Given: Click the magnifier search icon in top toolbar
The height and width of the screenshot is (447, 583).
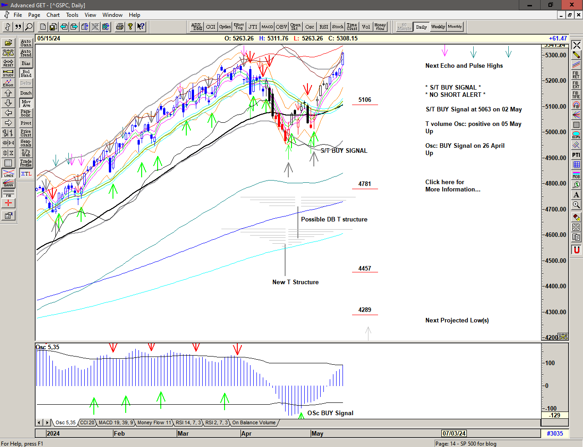Looking at the screenshot, I should [29, 27].
